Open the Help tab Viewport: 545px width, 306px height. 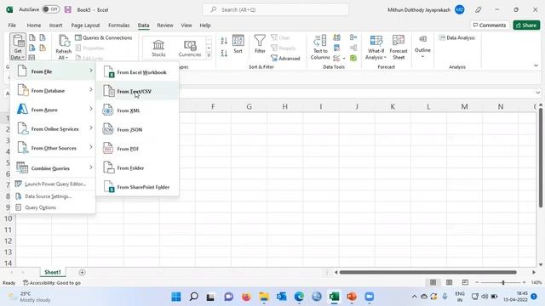pyautogui.click(x=205, y=25)
